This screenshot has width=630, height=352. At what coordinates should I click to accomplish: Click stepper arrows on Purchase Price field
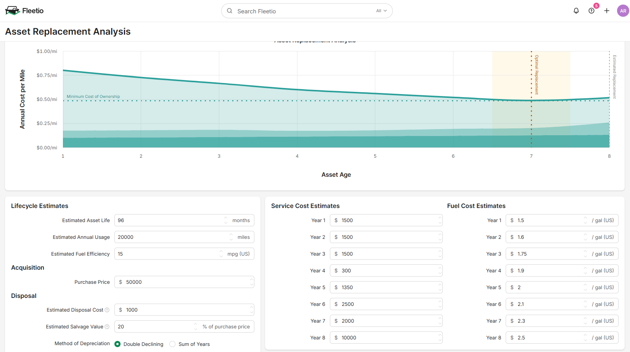[251, 282]
